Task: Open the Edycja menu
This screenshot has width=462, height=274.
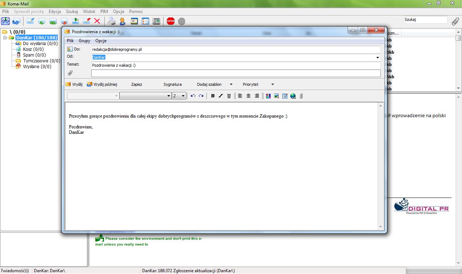Action: coord(55,12)
